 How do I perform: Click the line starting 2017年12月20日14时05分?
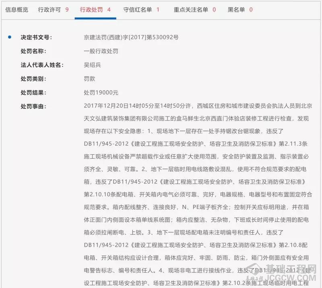point(198,106)
